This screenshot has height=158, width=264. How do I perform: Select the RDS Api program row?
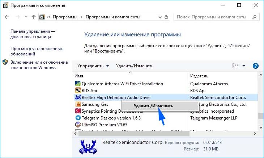[x=166, y=91]
